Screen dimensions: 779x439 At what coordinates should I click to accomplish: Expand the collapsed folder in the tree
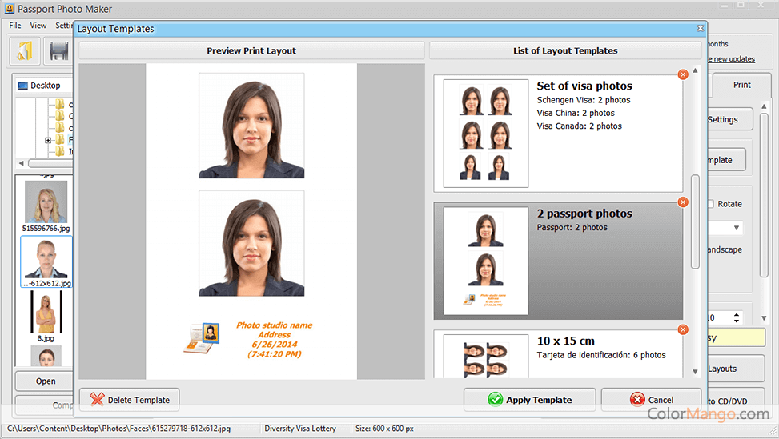tap(48, 140)
